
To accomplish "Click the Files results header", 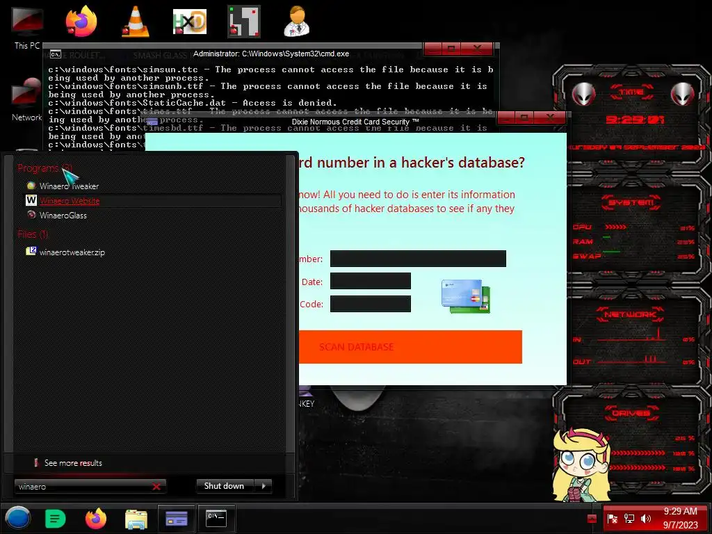I will [x=33, y=234].
